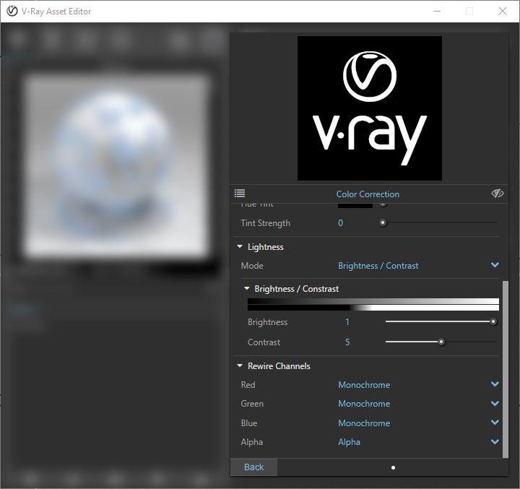Click the page indicator dot next to Back
The height and width of the screenshot is (489, 520).
click(x=393, y=467)
